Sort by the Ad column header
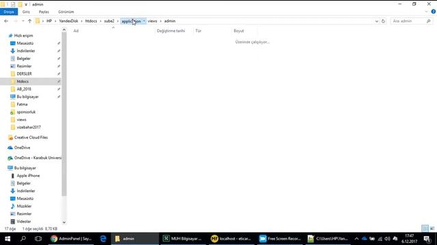Viewport: 437px width, 245px height. [76, 31]
